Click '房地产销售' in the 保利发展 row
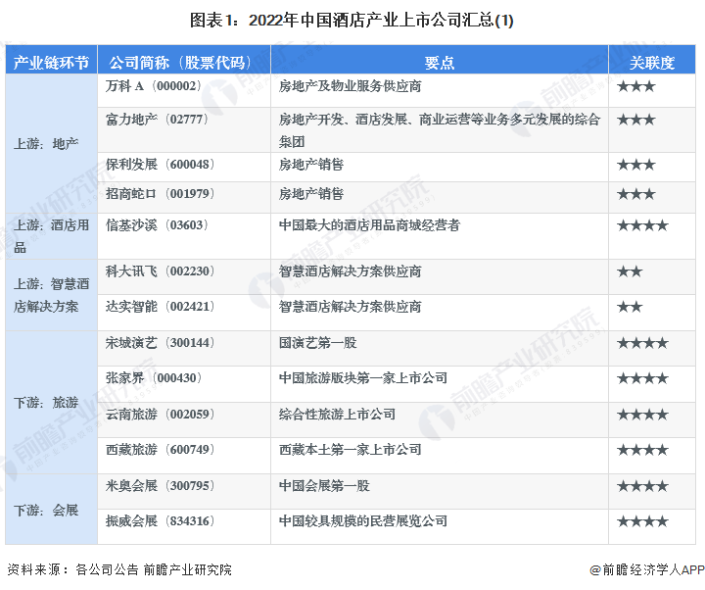Viewport: 705px width, 590px height. pos(311,165)
